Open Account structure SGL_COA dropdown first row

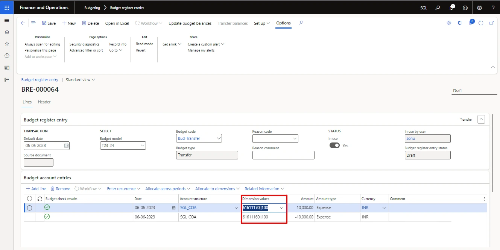pos(236,208)
